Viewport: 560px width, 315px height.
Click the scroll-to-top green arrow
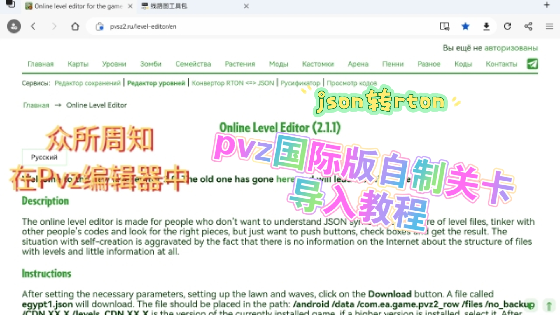(x=549, y=306)
